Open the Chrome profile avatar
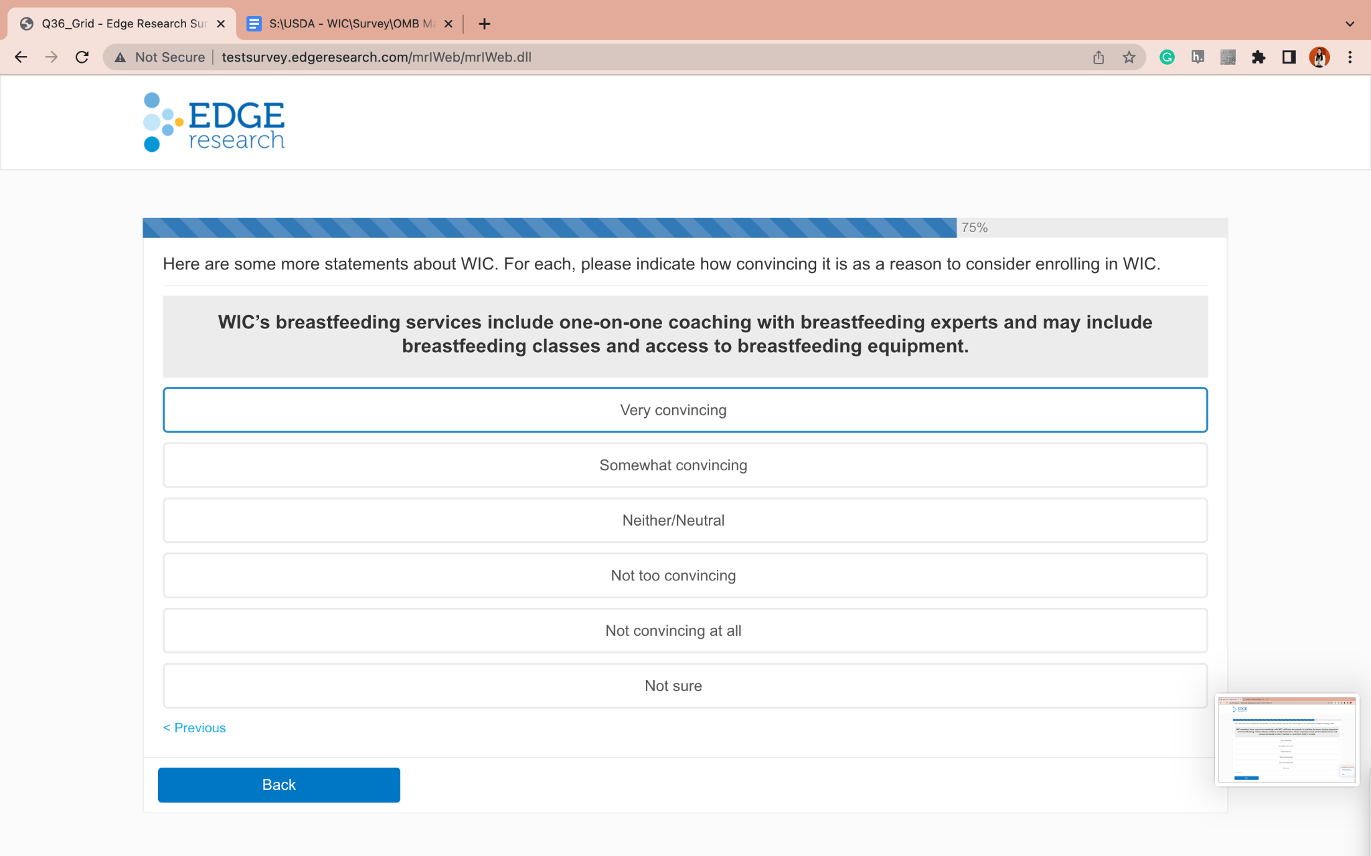The height and width of the screenshot is (856, 1371). (1319, 58)
